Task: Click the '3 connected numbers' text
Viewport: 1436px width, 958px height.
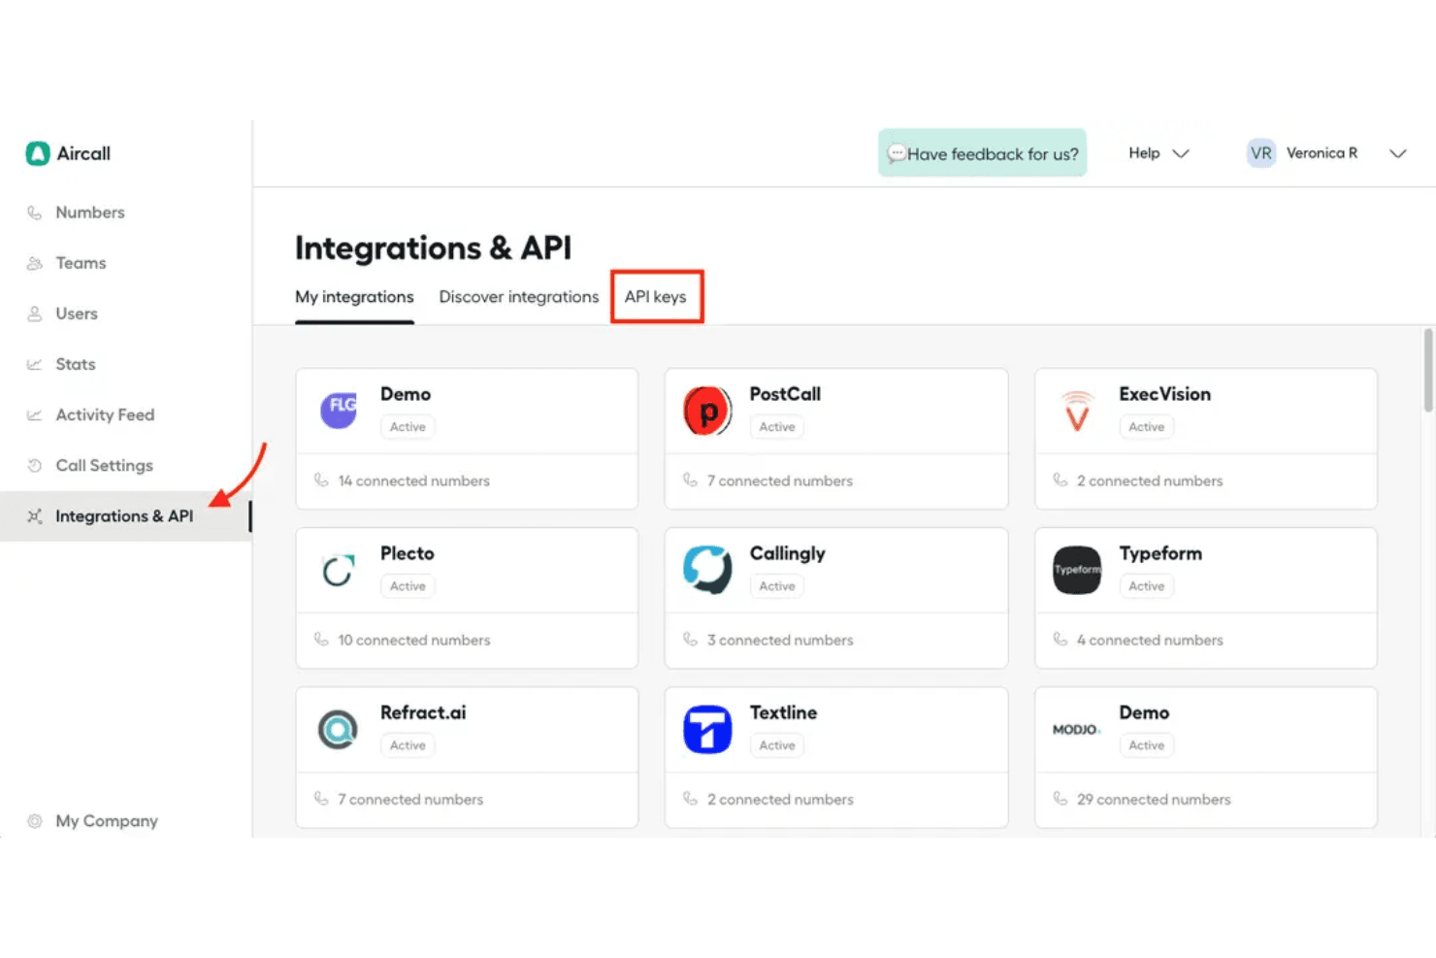Action: pyautogui.click(x=780, y=640)
